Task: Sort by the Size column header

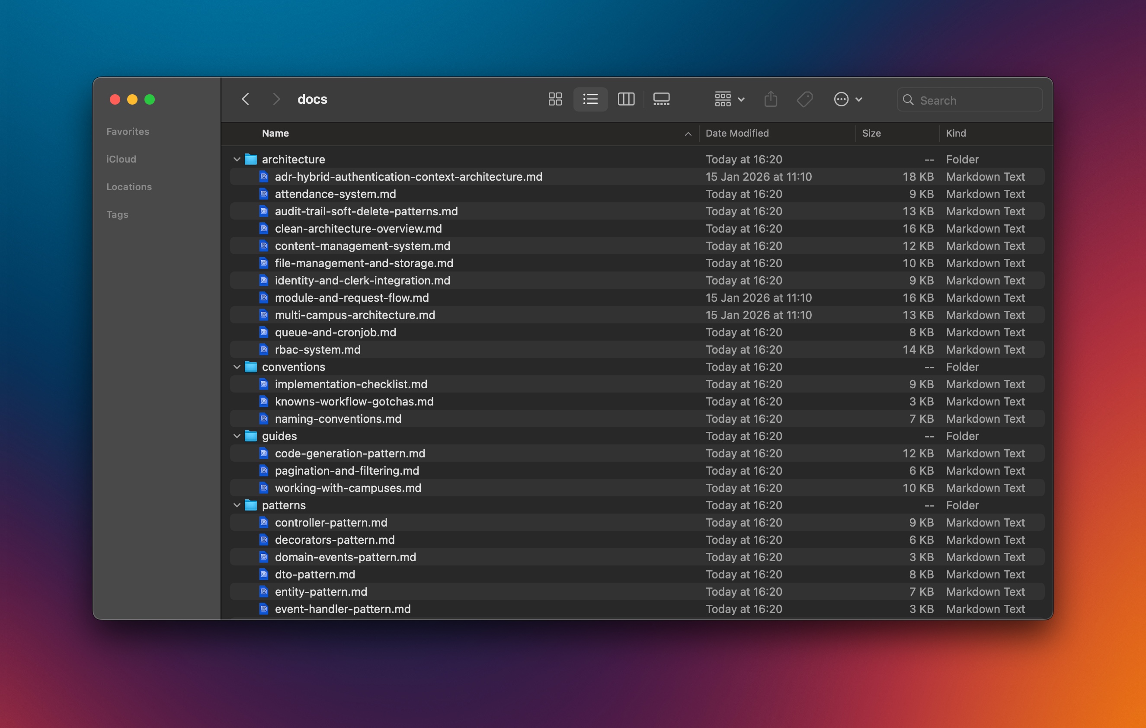Action: (871, 133)
